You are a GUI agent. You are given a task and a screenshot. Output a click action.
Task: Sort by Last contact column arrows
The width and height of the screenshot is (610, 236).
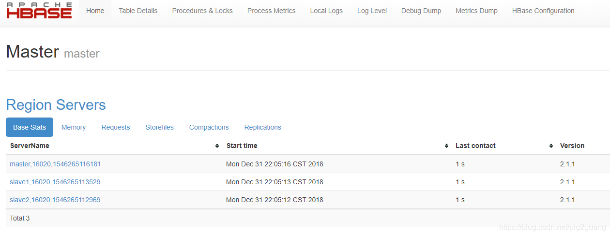point(551,146)
